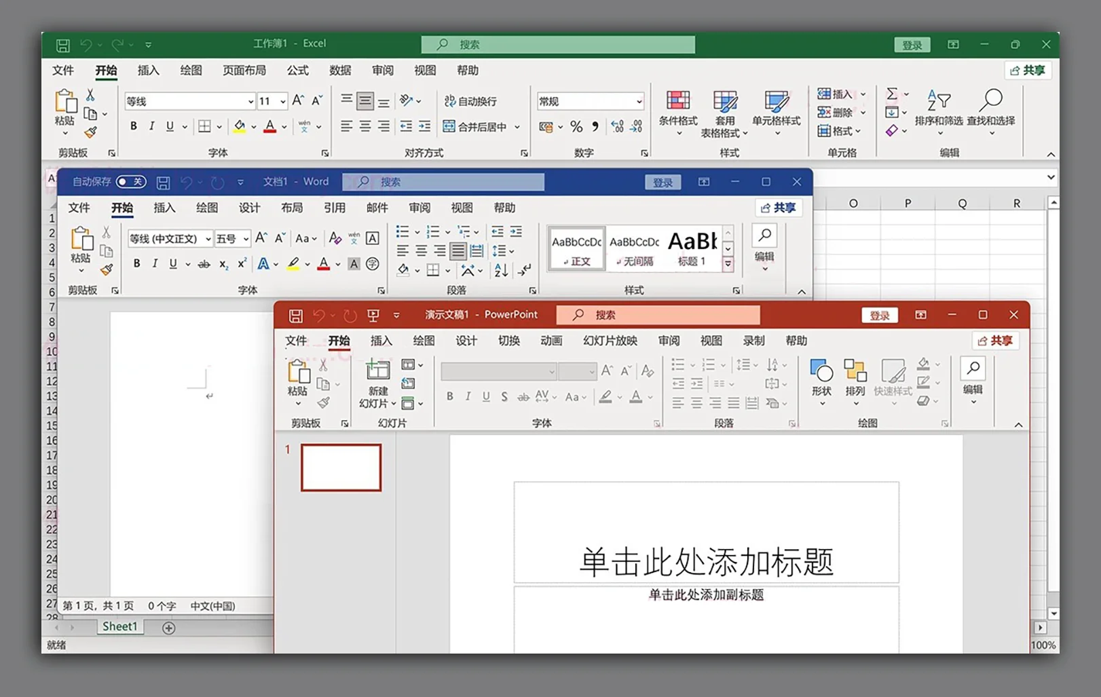Click 登录 (Sign in) button in PowerPoint
This screenshot has height=697, width=1101.
click(x=880, y=316)
